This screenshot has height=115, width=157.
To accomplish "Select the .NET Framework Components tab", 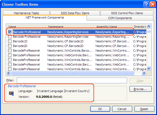I will (45, 17).
